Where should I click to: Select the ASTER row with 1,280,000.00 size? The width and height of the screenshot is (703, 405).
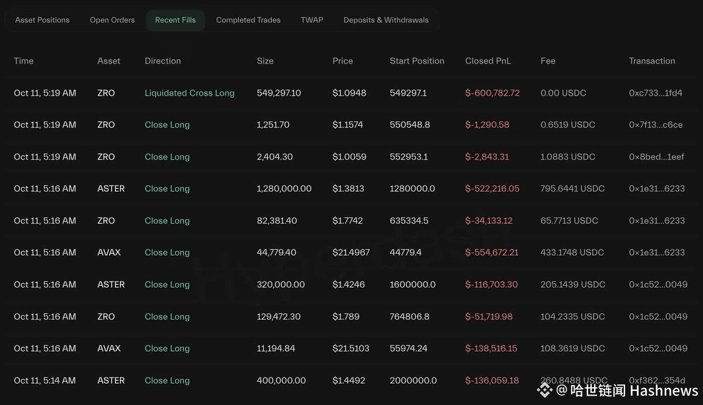point(351,188)
